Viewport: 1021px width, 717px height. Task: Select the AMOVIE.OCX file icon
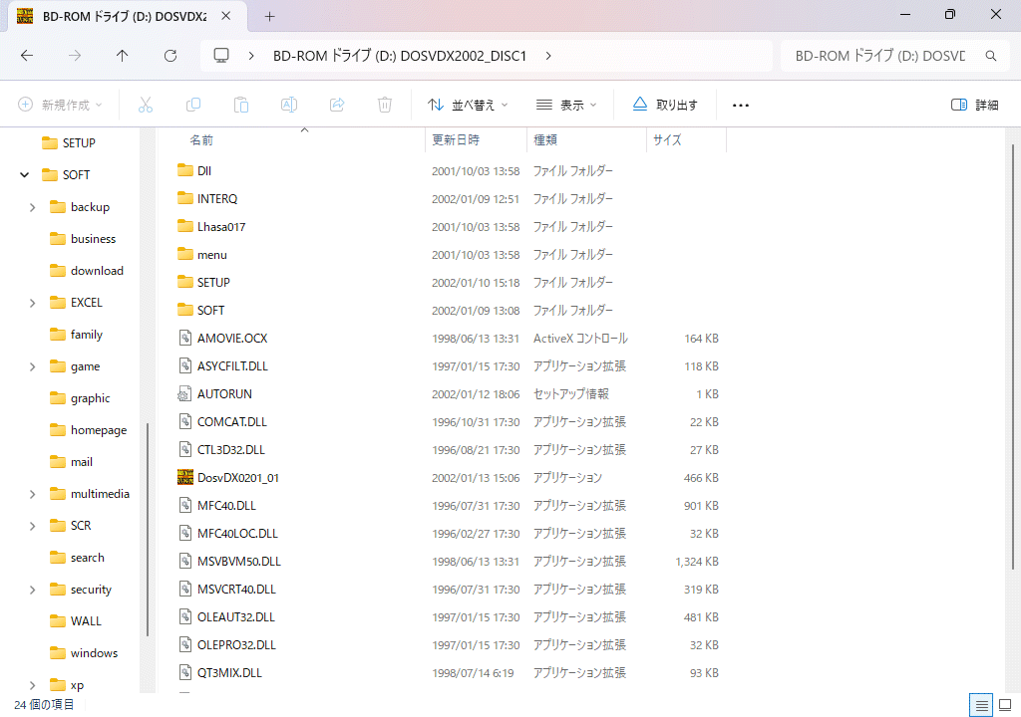click(x=184, y=338)
